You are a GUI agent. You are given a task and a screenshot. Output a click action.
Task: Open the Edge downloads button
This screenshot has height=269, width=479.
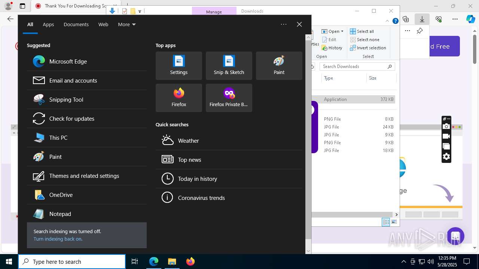[422, 19]
